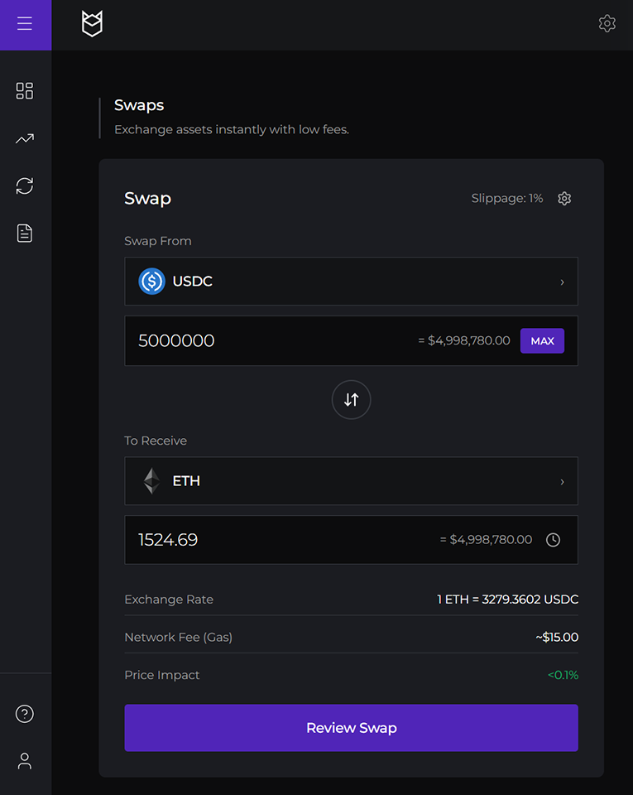The image size is (633, 795).
Task: Expand the ETH token selector
Action: point(351,481)
